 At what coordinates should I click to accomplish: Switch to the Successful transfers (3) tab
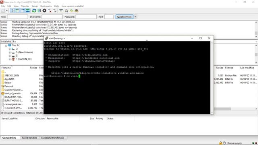52,138
